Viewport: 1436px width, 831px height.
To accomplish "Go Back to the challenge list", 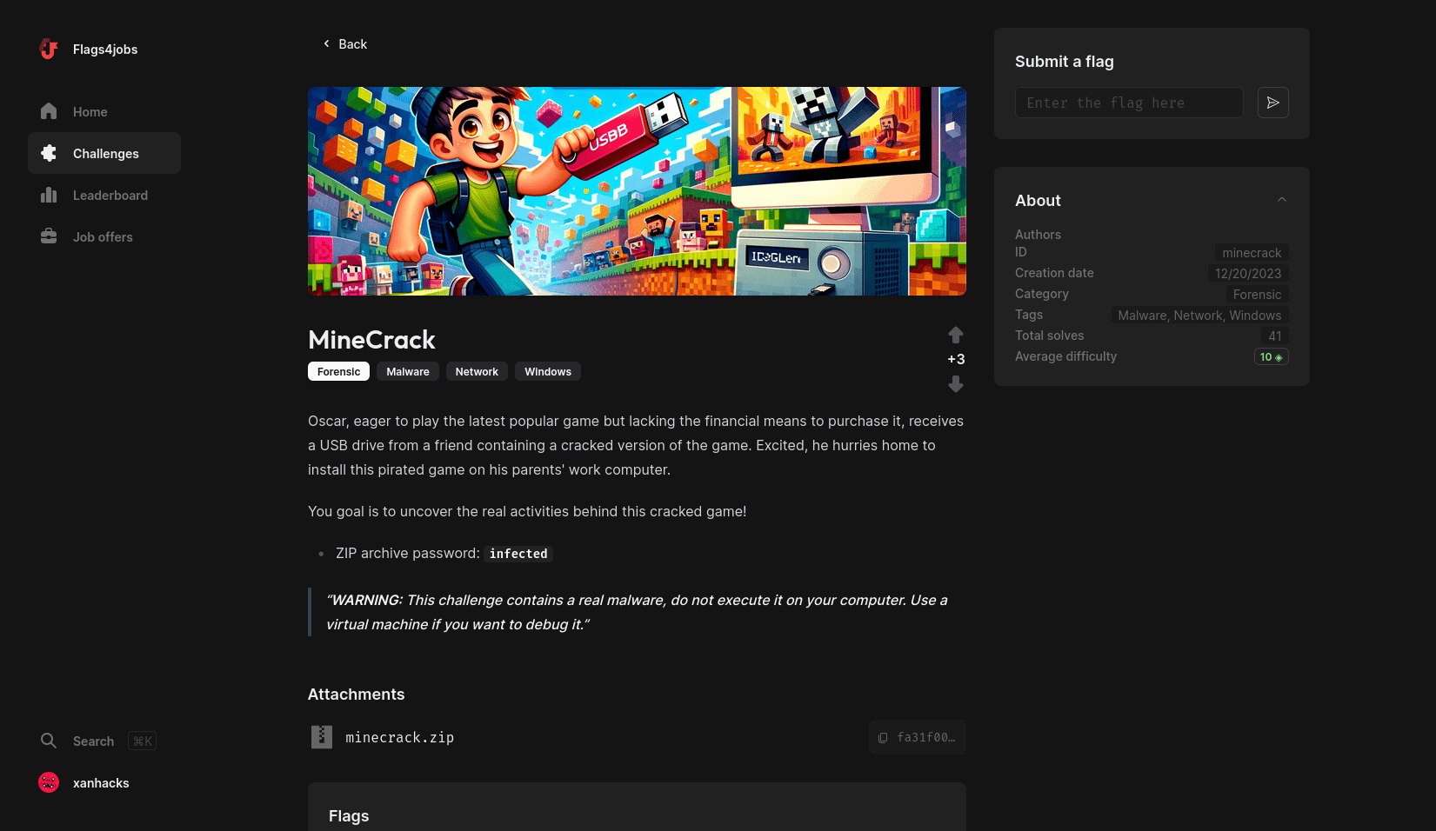I will (x=344, y=43).
